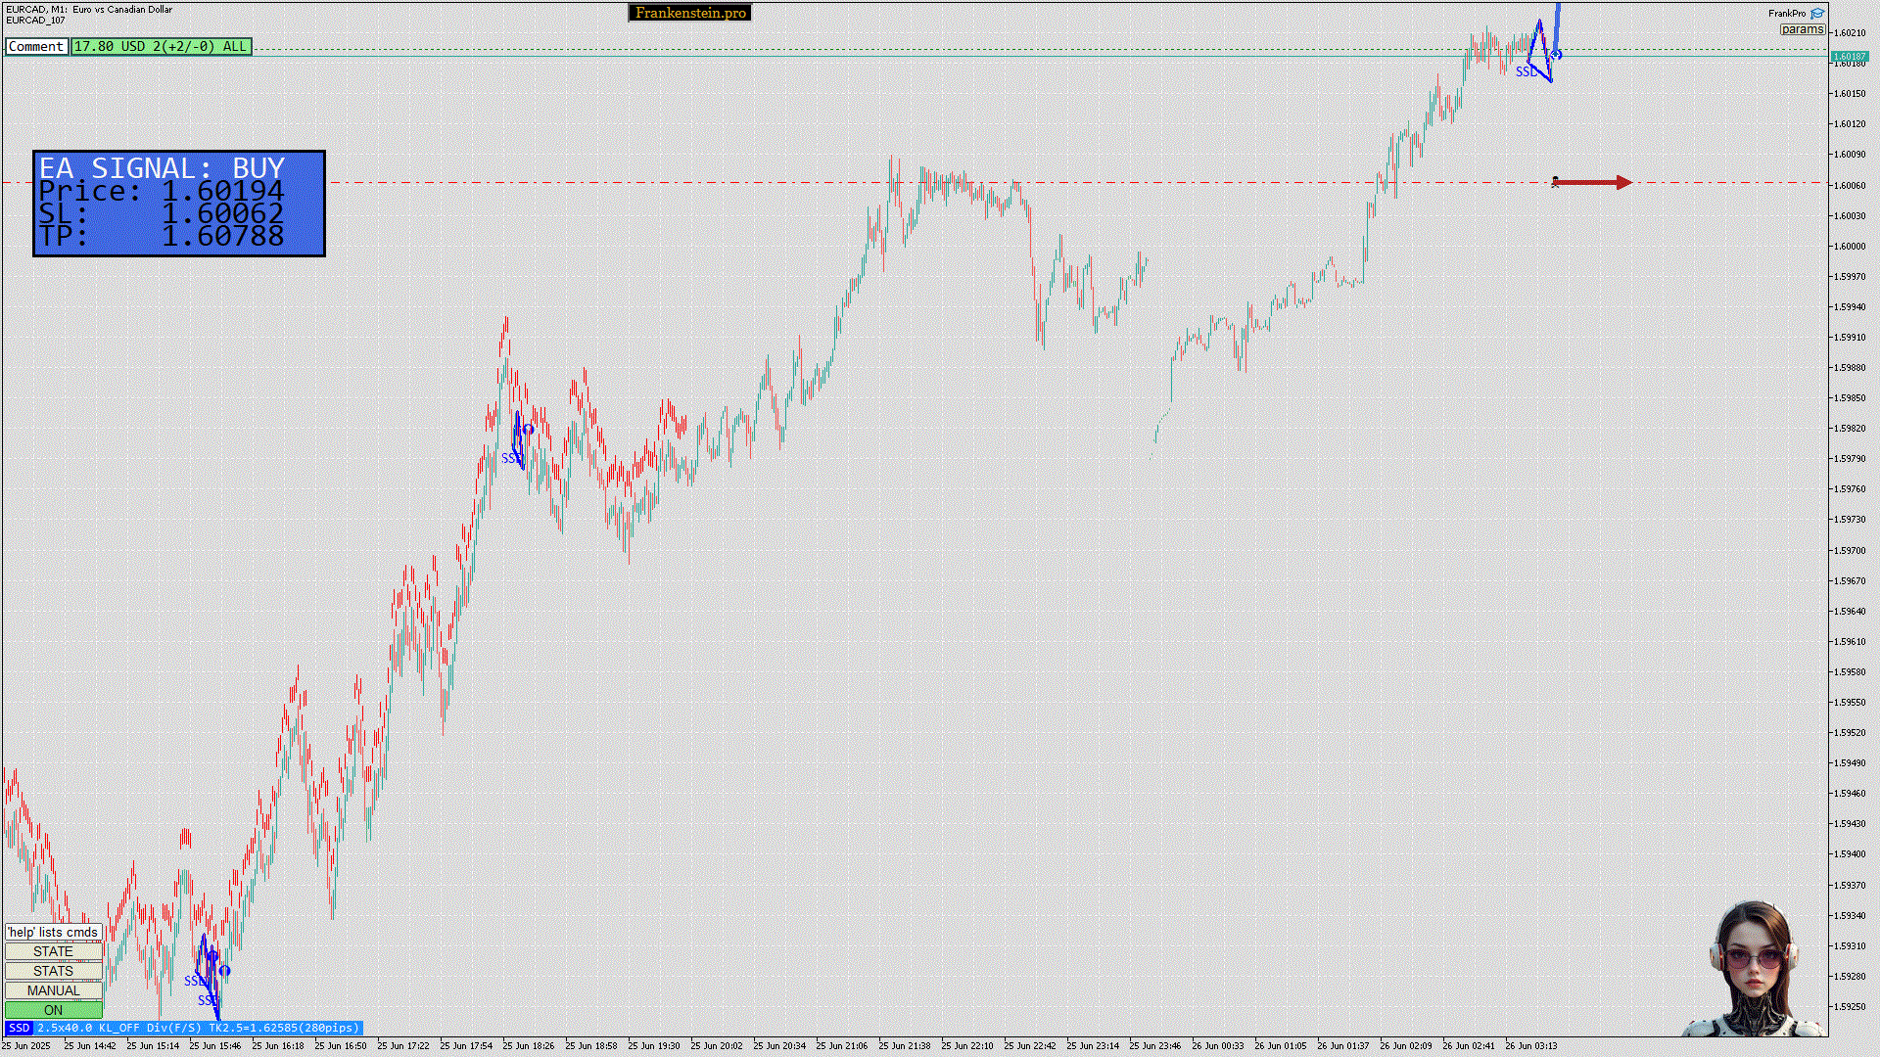Click the 'help' lists cmds input field

[x=53, y=932]
